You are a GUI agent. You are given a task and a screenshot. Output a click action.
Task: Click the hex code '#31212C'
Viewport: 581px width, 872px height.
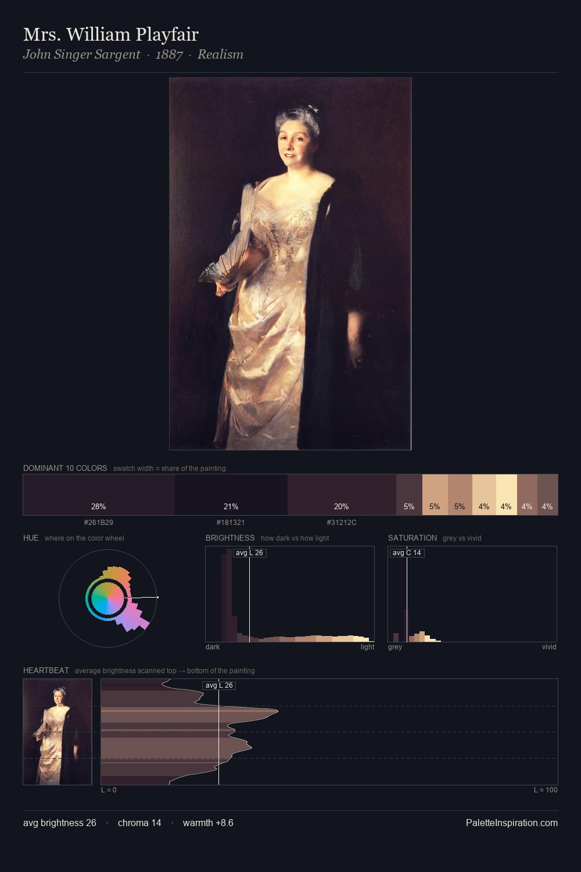tap(342, 523)
